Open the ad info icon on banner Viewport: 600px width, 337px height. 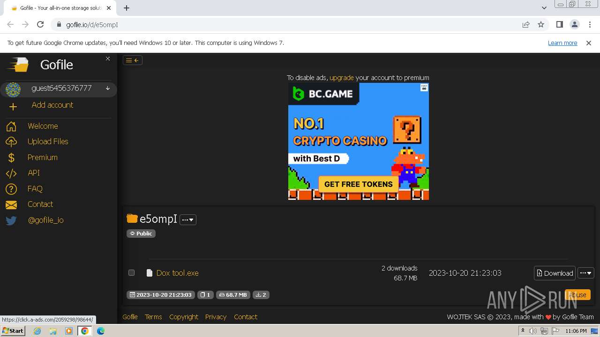424,88
